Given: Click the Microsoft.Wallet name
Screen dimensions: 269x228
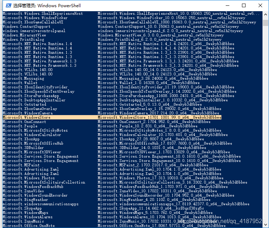Looking at the screenshot, I should pos(20,83).
